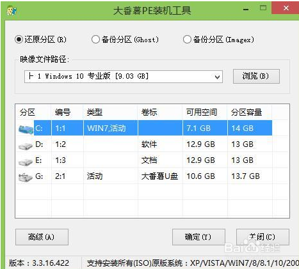This screenshot has height=269, width=299.
Task: Maximize the PE tool window
Action: point(263,8)
